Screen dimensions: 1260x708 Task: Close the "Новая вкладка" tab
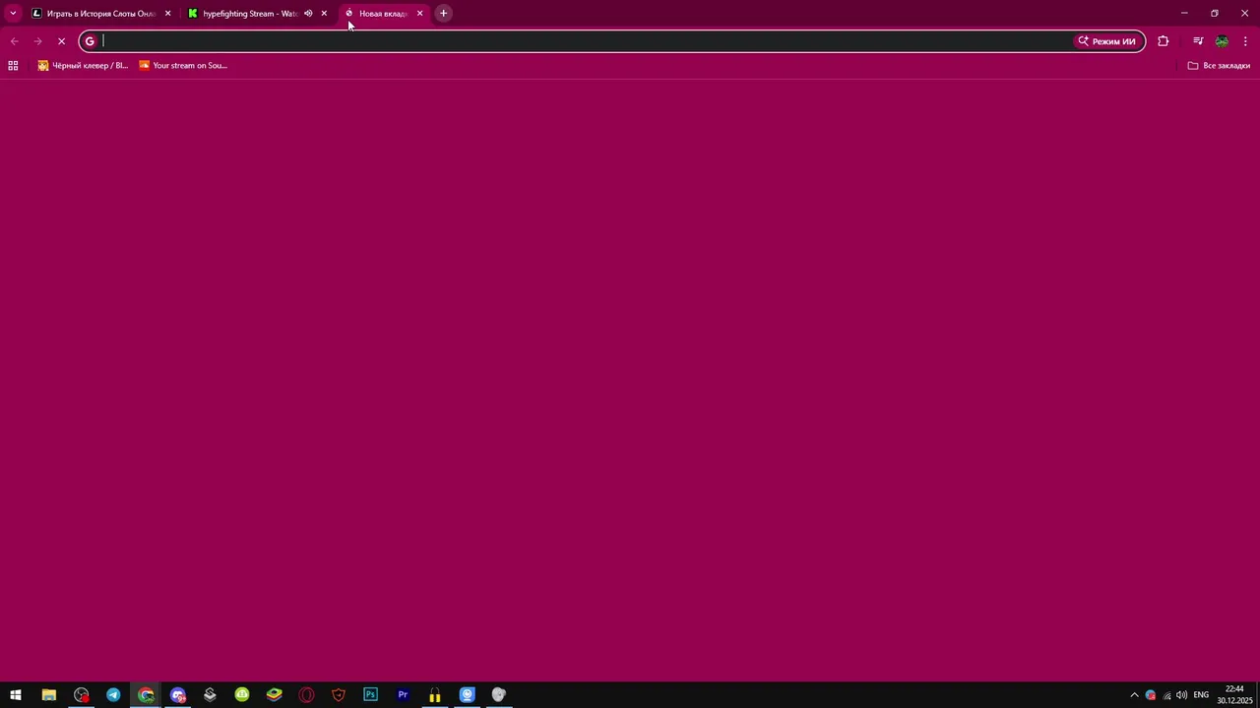pos(419,14)
